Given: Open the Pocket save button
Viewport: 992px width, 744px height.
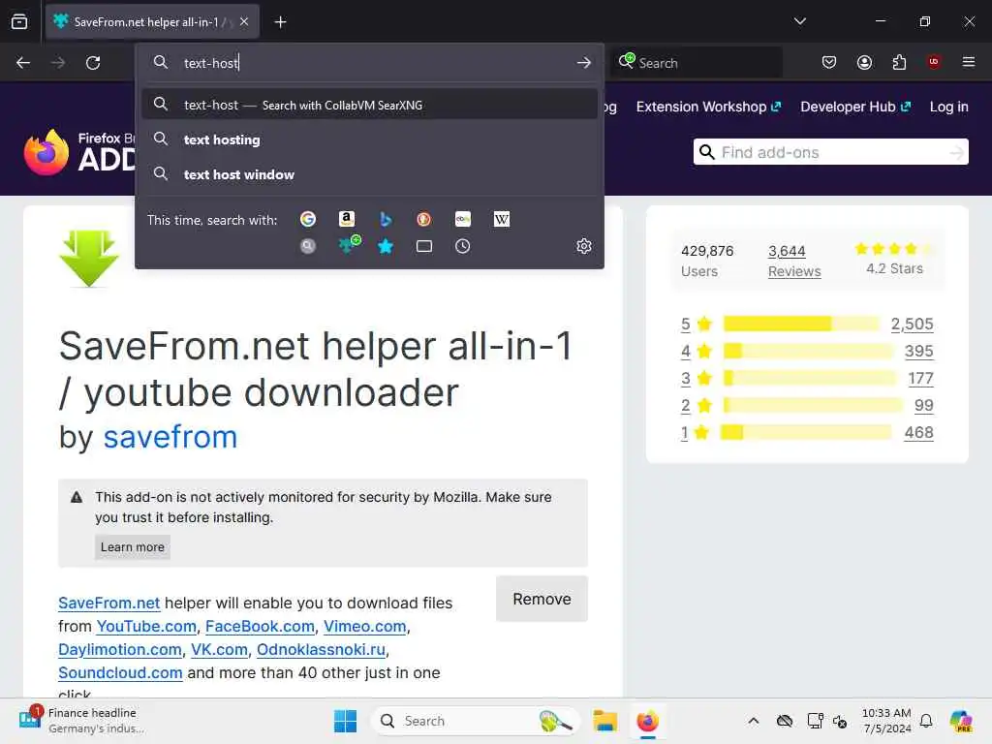Looking at the screenshot, I should [x=829, y=62].
